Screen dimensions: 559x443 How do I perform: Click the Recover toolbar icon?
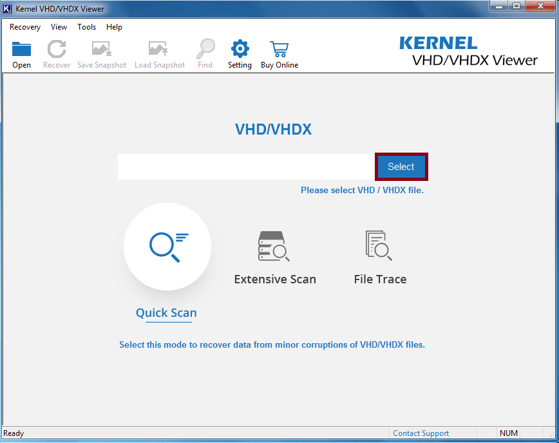tap(57, 49)
